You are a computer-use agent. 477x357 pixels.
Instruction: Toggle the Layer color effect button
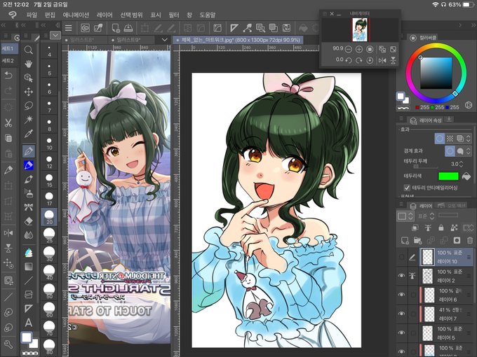pos(460,139)
